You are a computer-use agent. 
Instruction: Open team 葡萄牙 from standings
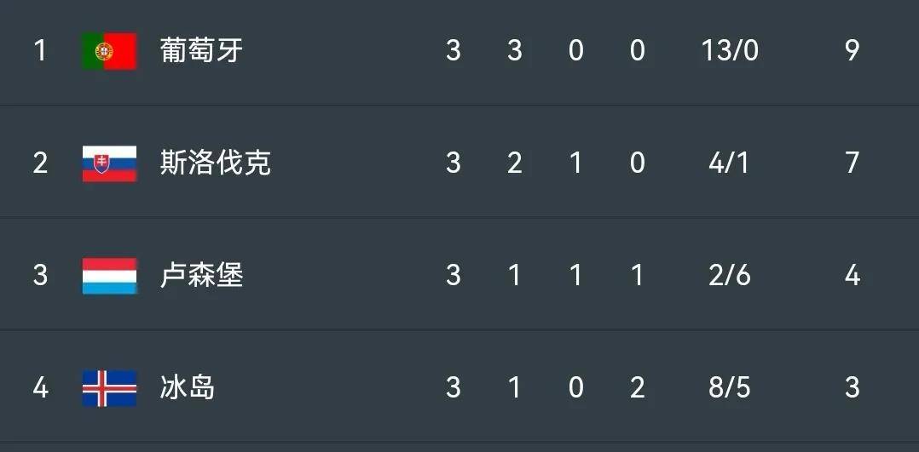pyautogui.click(x=201, y=51)
